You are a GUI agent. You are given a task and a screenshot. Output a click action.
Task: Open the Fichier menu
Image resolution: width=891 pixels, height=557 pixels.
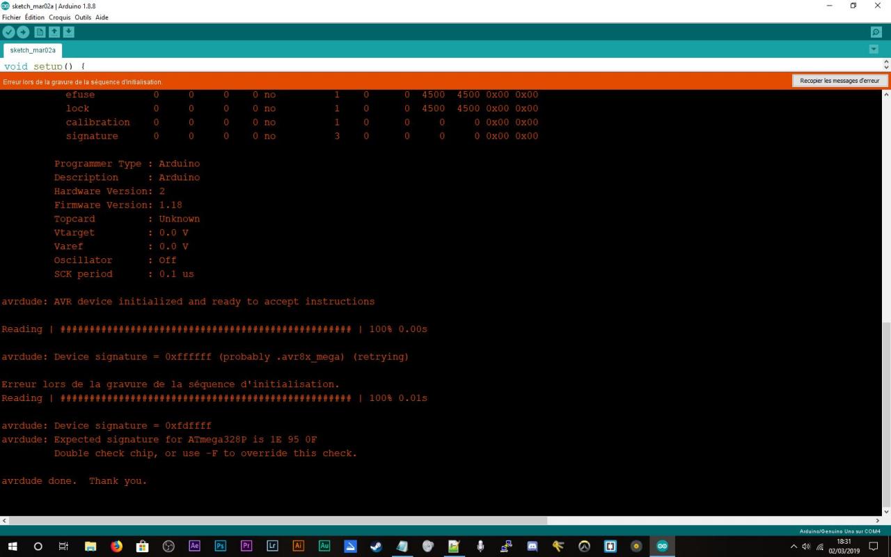[x=11, y=17]
